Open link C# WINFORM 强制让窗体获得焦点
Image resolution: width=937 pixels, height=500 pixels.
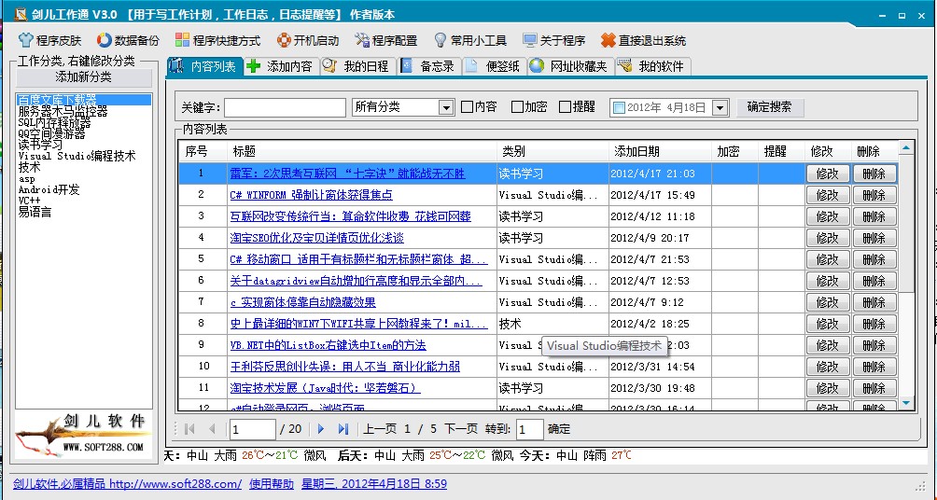click(312, 195)
